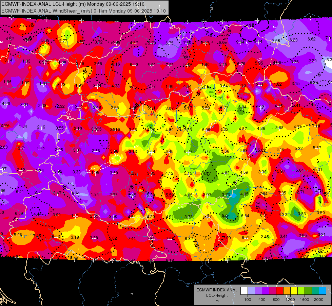The width and height of the screenshot is (332, 306).
Task: Click the wind shear value 6.04
Action: [242, 107]
